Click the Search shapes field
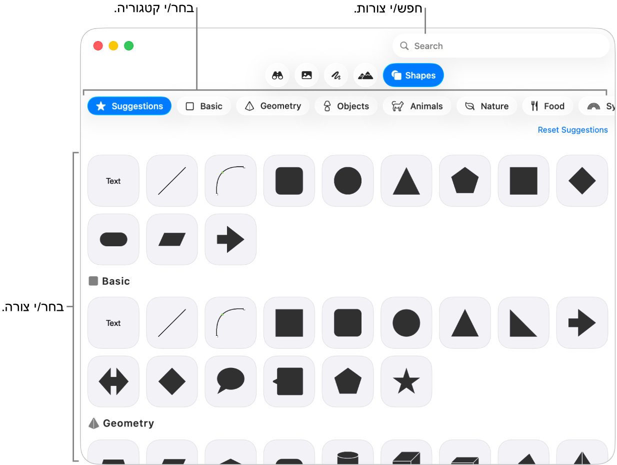Screen dimensions: 617x465 tap(501, 46)
